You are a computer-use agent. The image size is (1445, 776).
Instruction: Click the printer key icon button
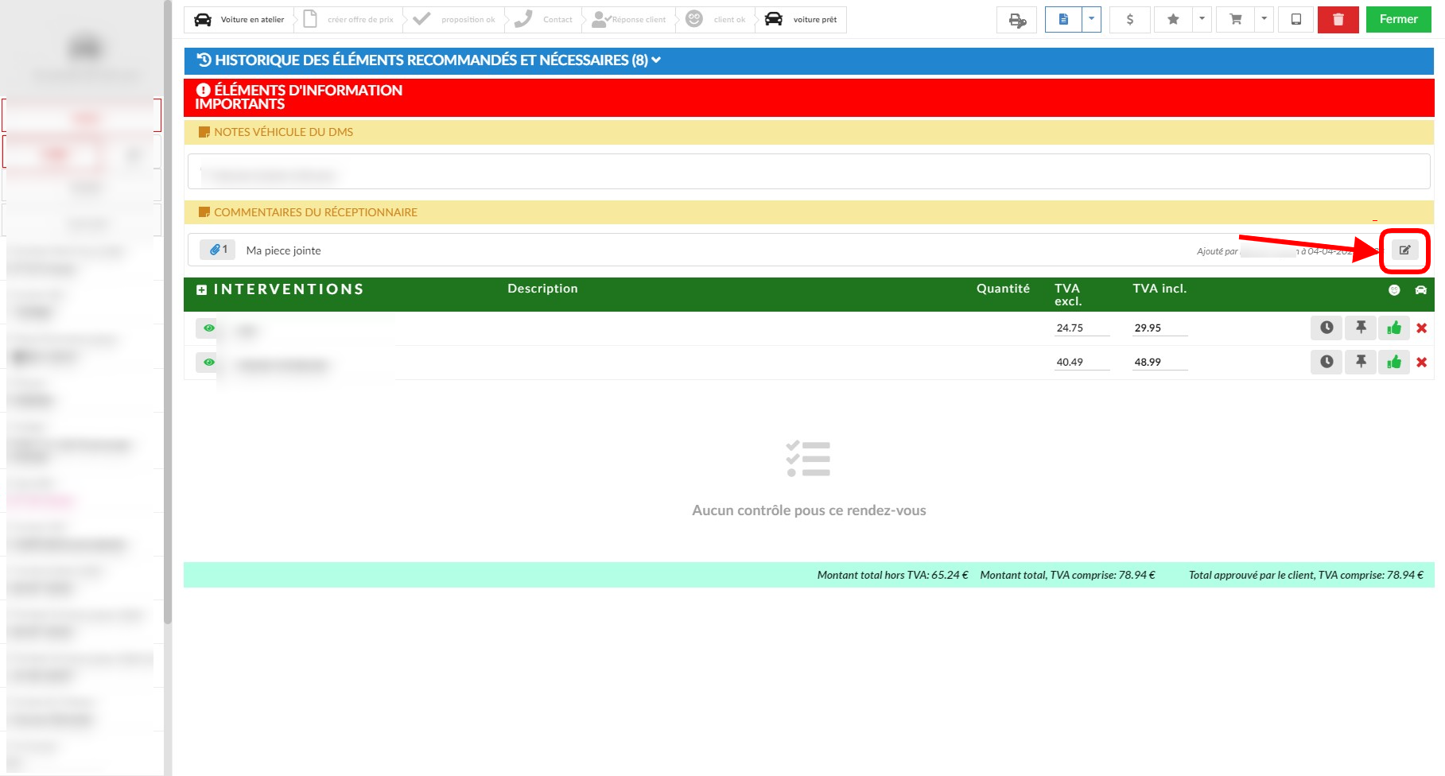tap(1017, 20)
